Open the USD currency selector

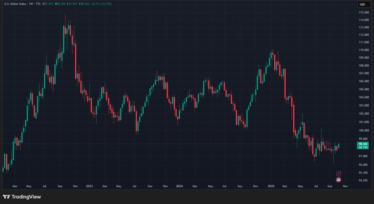pos(362,4)
